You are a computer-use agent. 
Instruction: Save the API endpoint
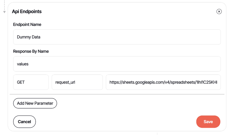[208, 122]
